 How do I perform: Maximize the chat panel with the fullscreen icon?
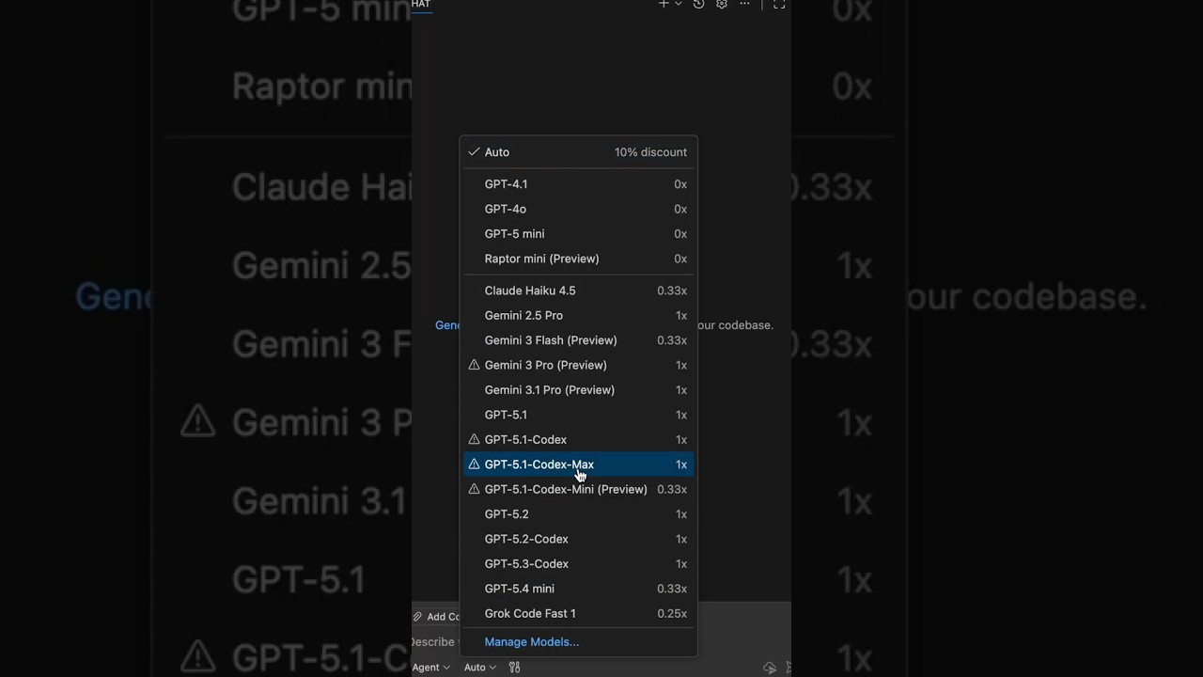(779, 4)
